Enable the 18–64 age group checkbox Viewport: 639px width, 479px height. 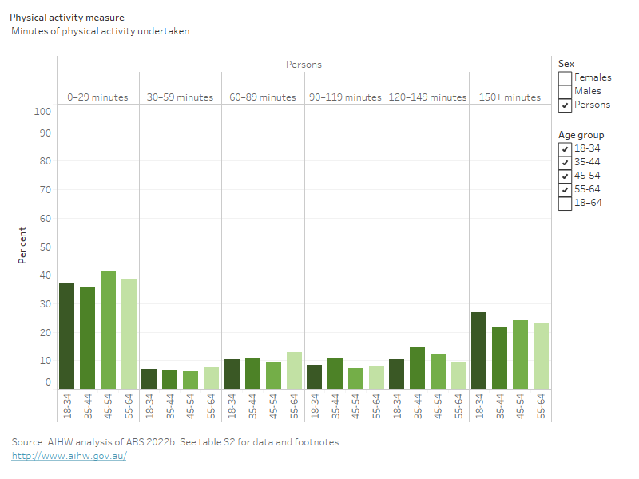coord(566,203)
